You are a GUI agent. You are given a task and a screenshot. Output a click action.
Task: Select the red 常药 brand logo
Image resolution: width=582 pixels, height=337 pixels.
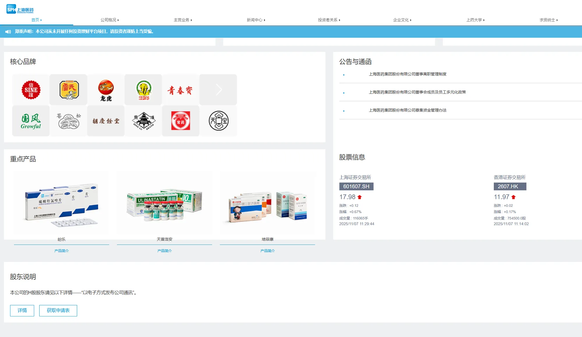click(181, 121)
